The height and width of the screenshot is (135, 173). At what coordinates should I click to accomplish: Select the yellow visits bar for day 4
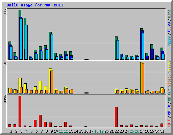click(x=25, y=88)
